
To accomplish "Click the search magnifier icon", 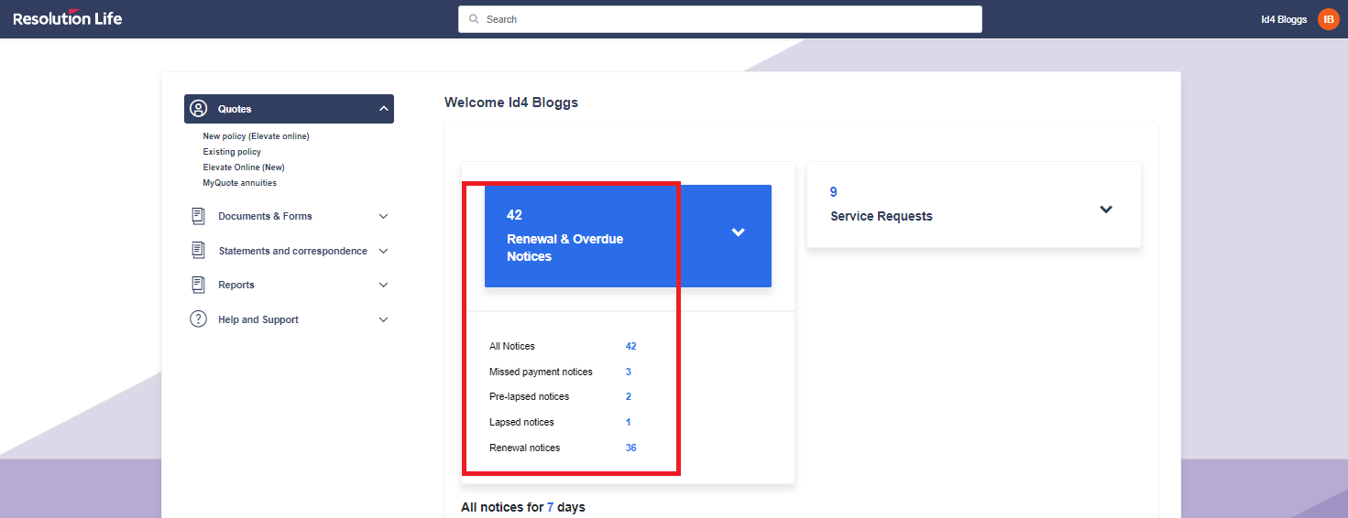I will (x=474, y=19).
